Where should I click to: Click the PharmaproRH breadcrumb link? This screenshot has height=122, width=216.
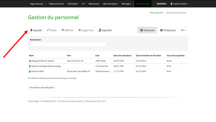tap(156, 13)
